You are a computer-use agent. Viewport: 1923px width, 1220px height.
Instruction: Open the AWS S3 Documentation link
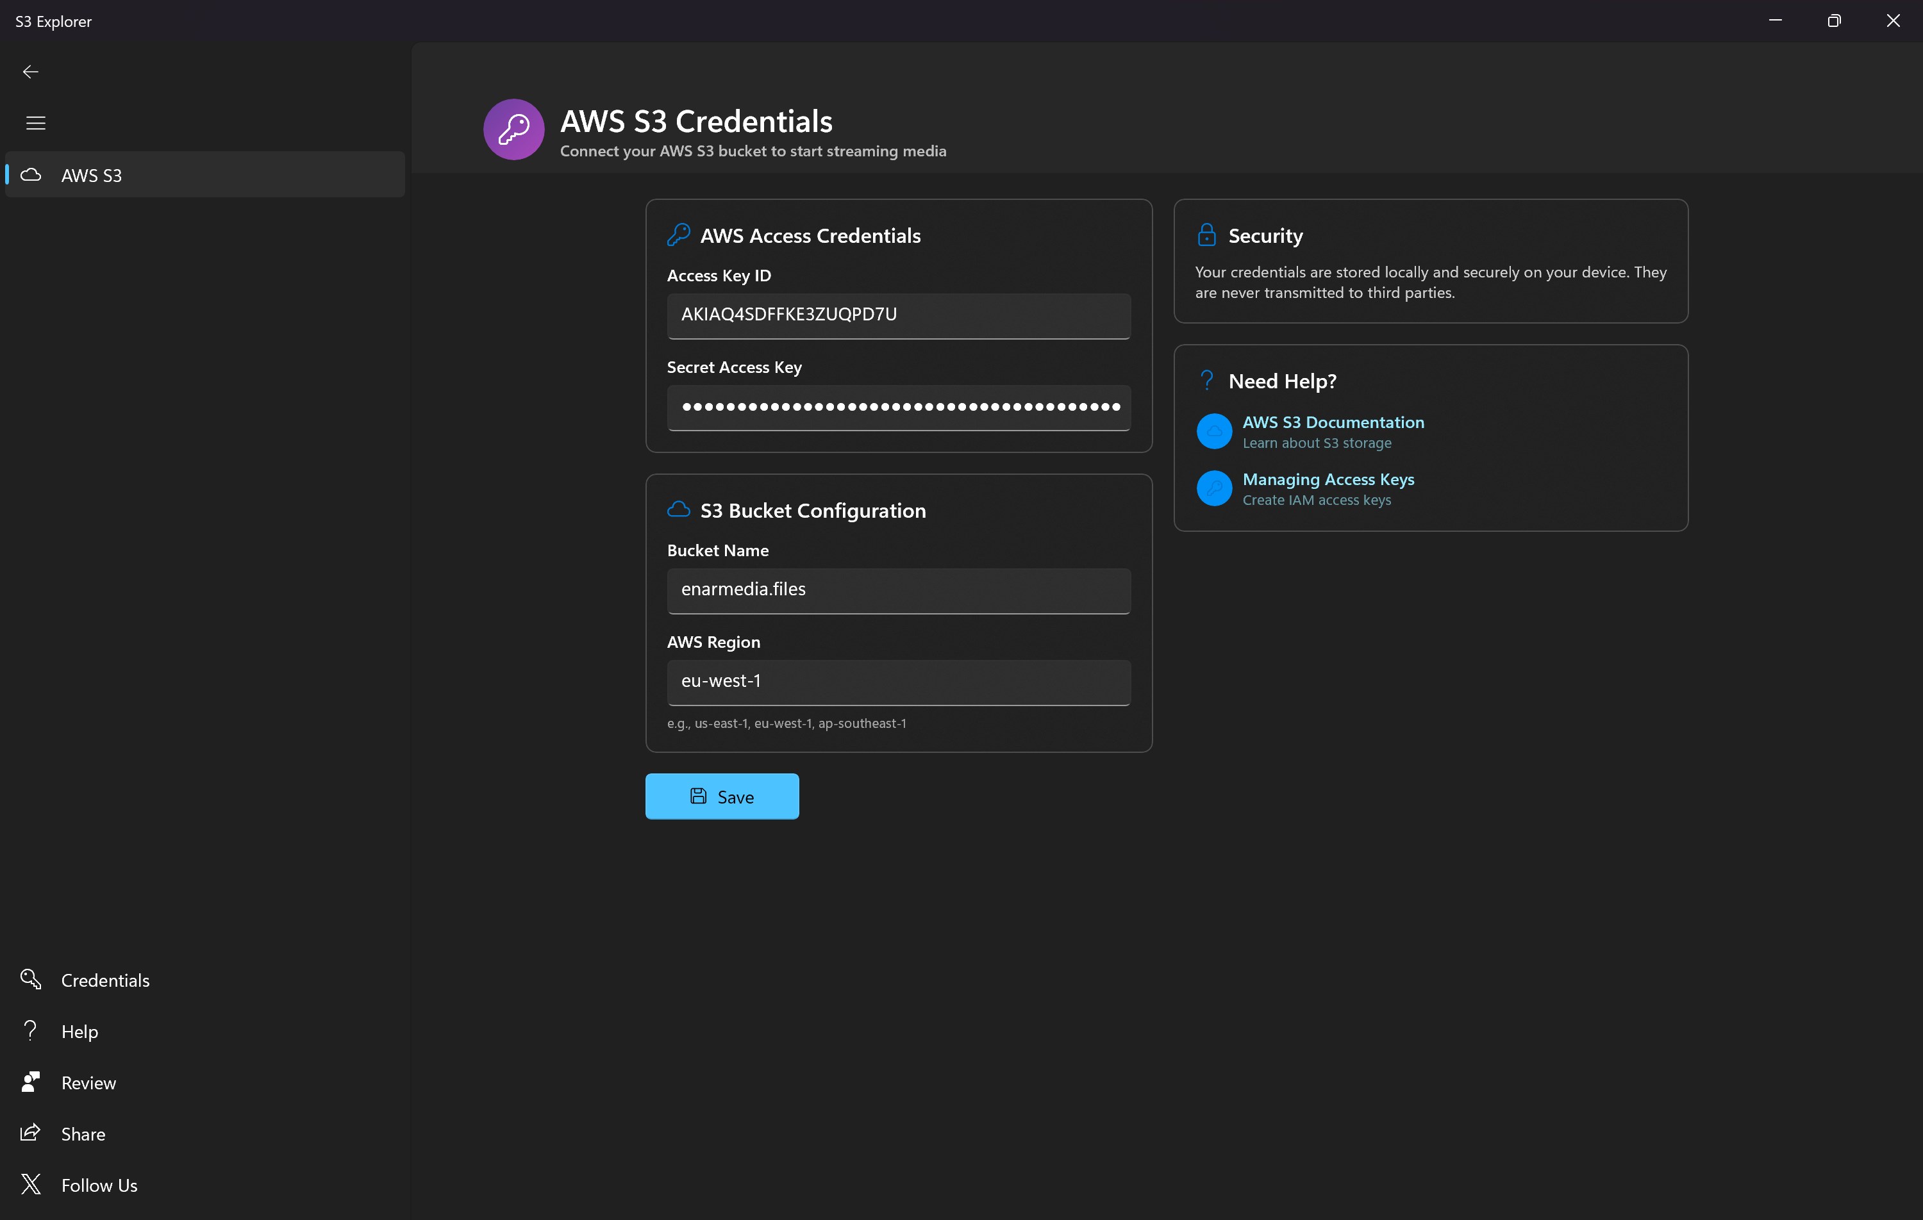pos(1333,422)
